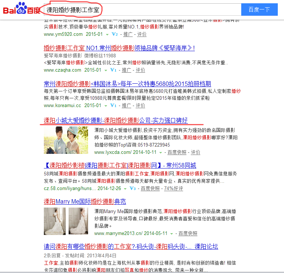Click the search box containing 溧阳婚纱摄影工作室
284x273 pixels.
point(143,10)
